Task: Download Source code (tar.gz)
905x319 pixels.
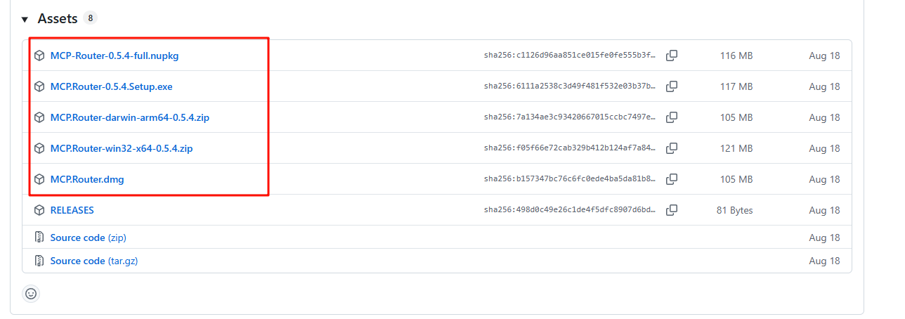Action: tap(93, 261)
